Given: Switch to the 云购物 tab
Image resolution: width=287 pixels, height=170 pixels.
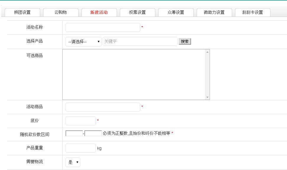Looking at the screenshot, I should 61,12.
